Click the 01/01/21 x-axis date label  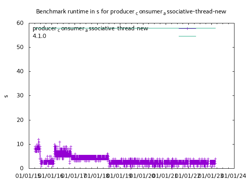coord(165,176)
